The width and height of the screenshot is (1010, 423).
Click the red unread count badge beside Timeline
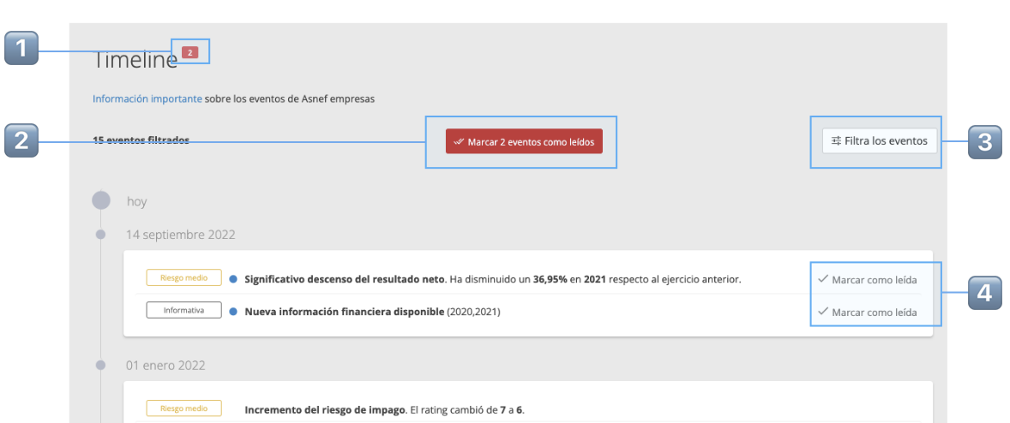pos(189,53)
